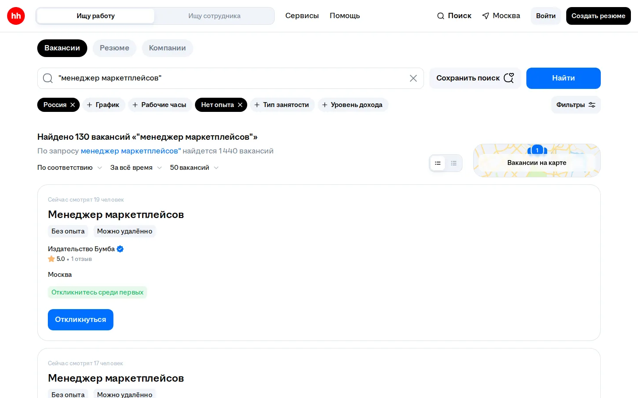638x398 pixels.
Task: Clear the search query with the X icon
Action: (x=413, y=78)
